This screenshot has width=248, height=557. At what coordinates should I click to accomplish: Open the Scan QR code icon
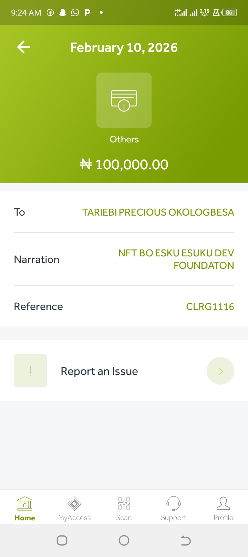[124, 504]
